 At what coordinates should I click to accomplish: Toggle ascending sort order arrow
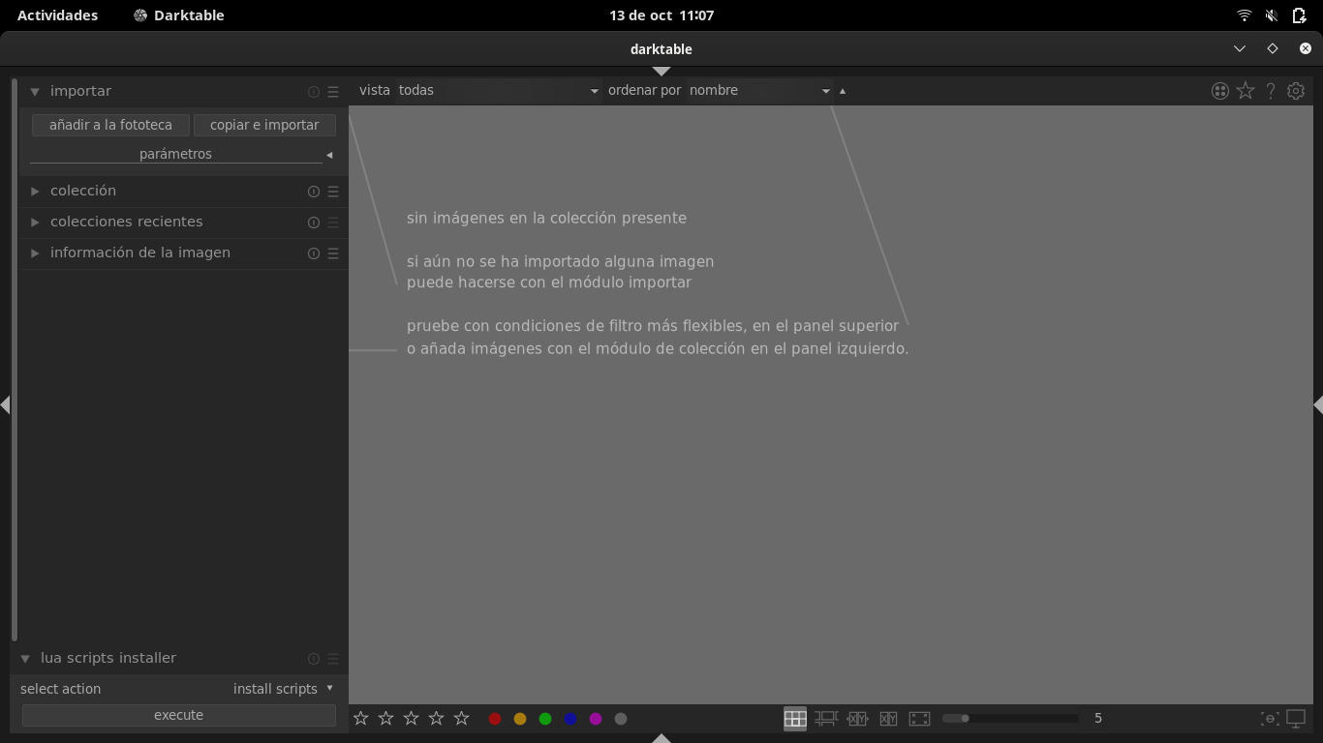(x=843, y=91)
